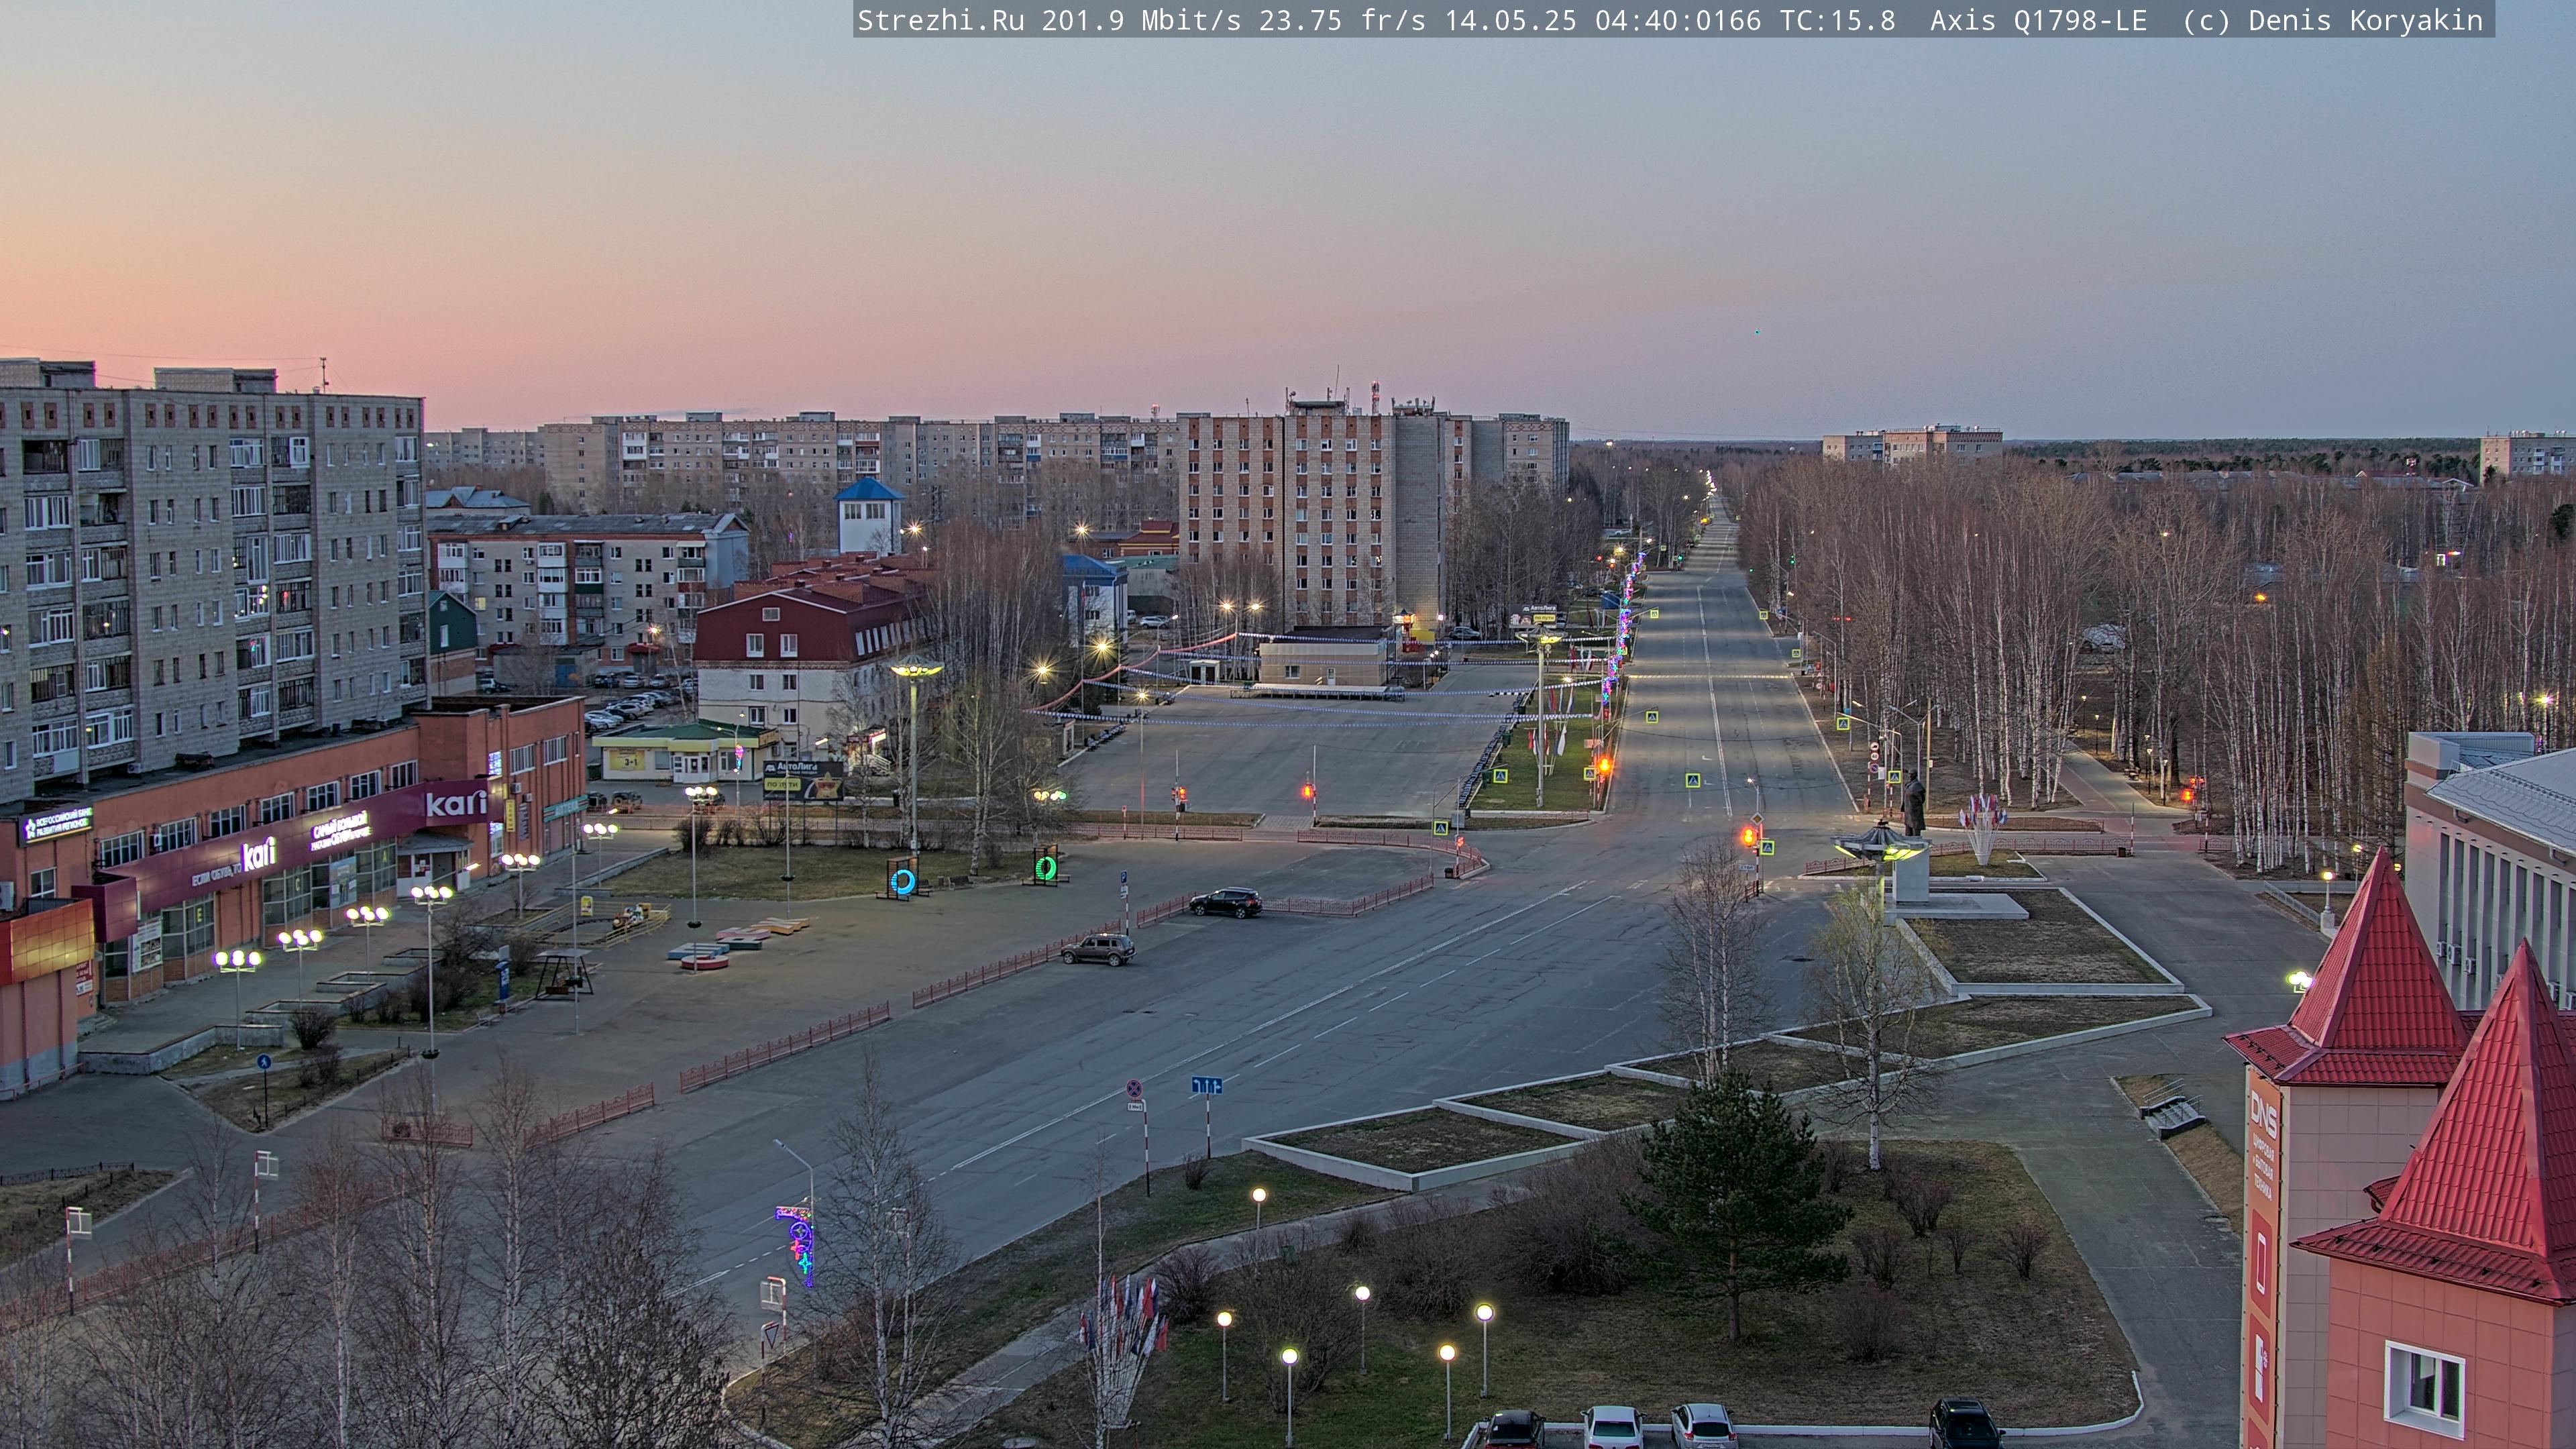Click the (c) Denis Koryakin credit
2576x1449 pixels.
coord(2332,21)
